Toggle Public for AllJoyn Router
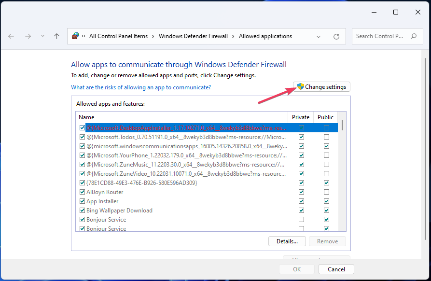 [x=326, y=192]
